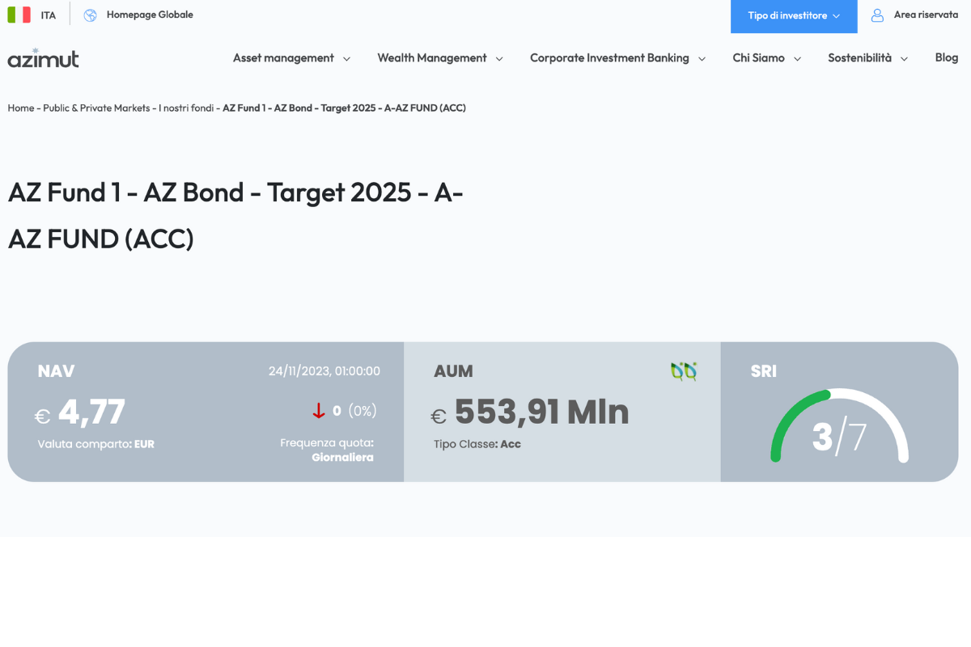Open the Azimut logo homepage
Viewport: 971px width, 647px height.
click(44, 57)
